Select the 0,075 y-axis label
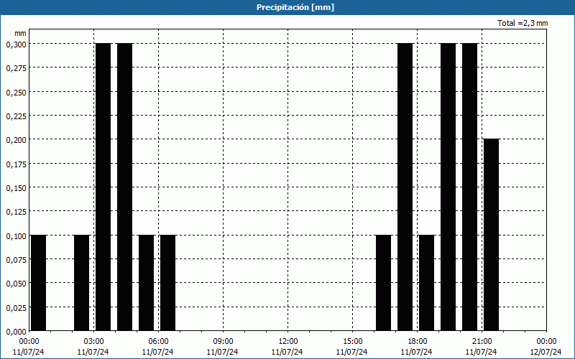575x359 pixels. point(16,260)
